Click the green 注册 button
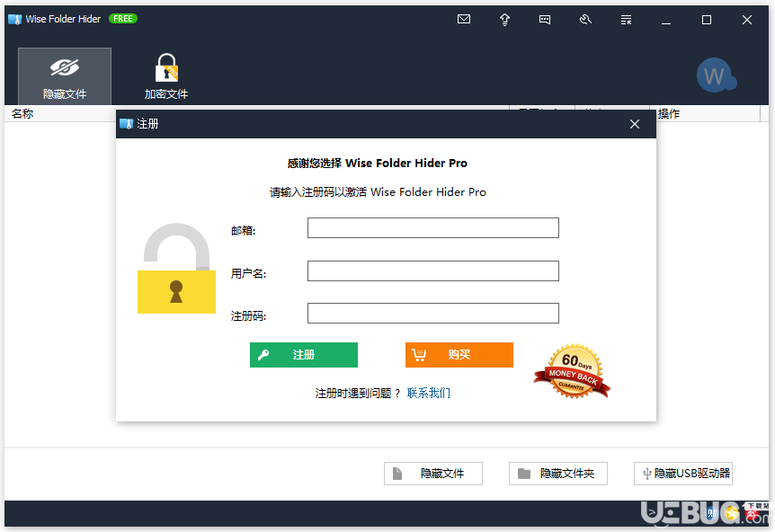This screenshot has width=775, height=532. 304,355
